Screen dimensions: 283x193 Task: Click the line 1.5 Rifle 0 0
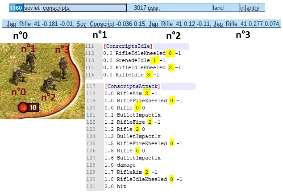pyautogui.click(x=125, y=151)
